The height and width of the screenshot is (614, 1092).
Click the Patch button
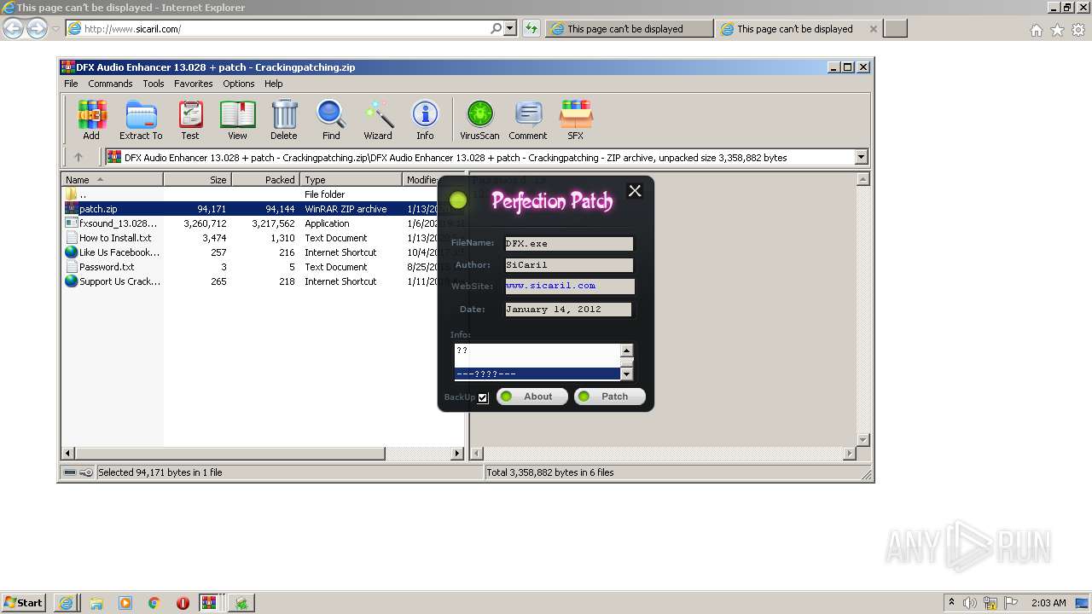tap(609, 397)
